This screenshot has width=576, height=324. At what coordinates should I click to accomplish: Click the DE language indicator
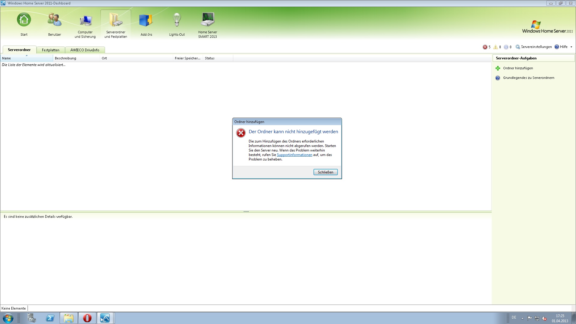point(514,317)
